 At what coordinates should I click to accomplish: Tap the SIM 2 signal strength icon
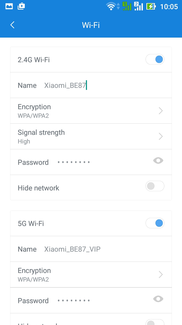[x=139, y=6]
